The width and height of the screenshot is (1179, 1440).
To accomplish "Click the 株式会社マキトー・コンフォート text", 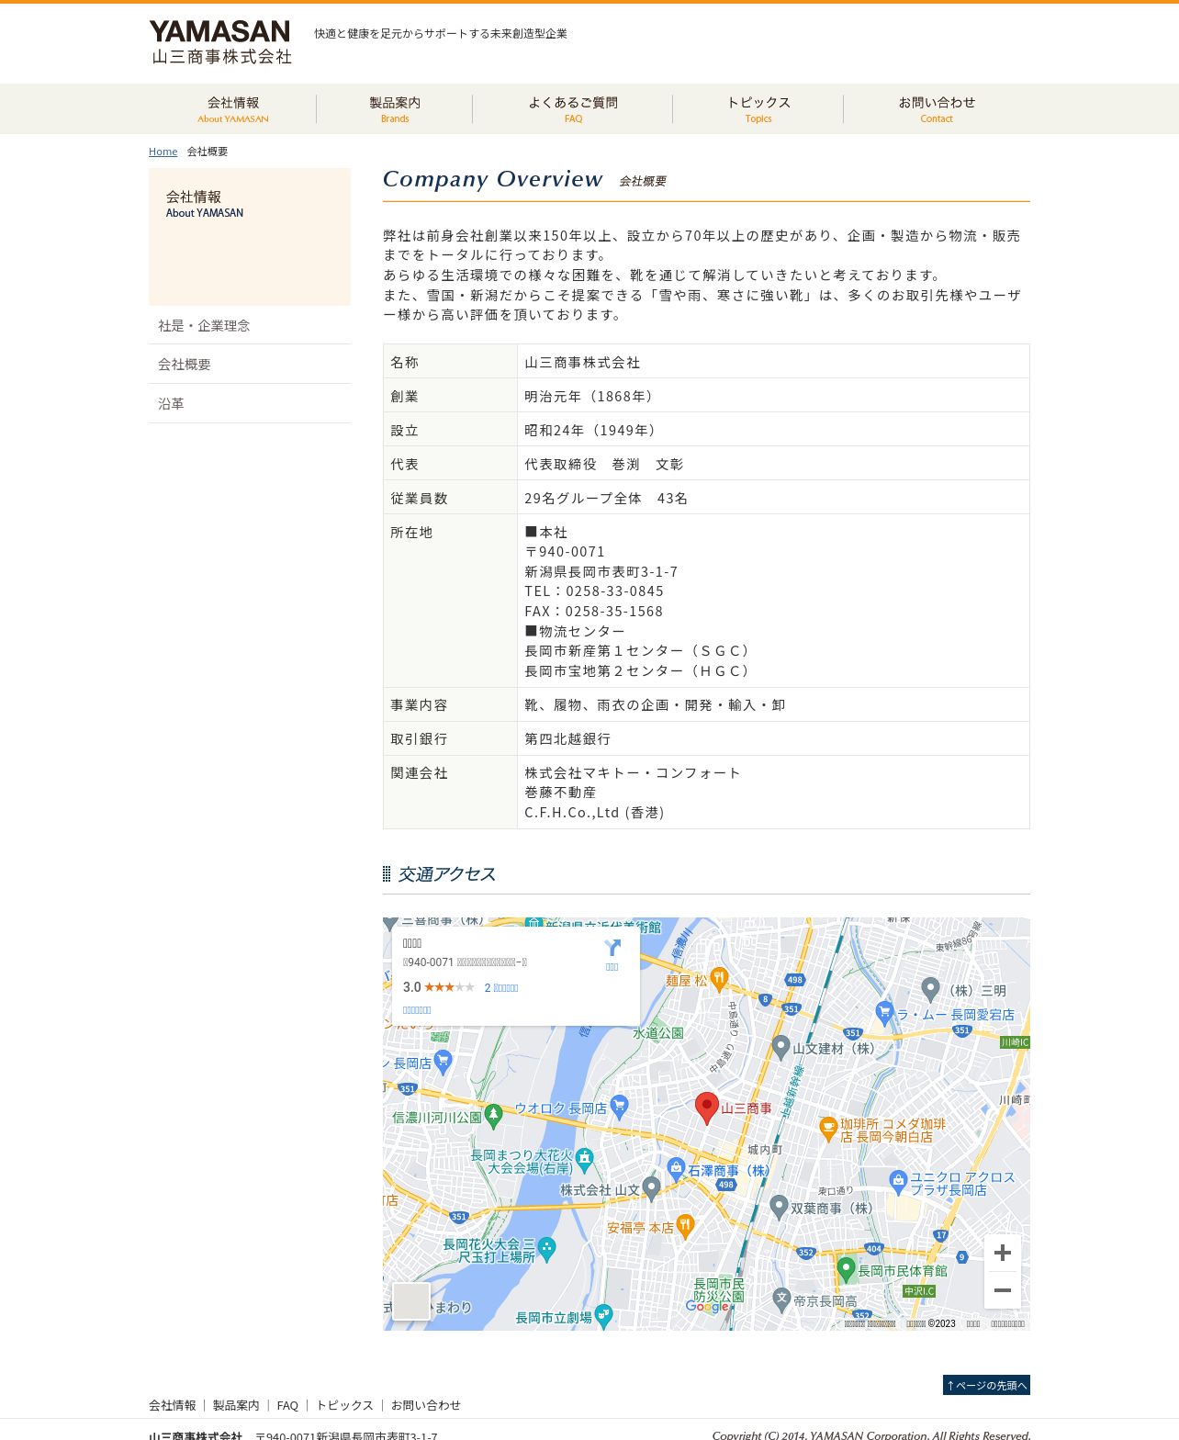I will pos(633,773).
